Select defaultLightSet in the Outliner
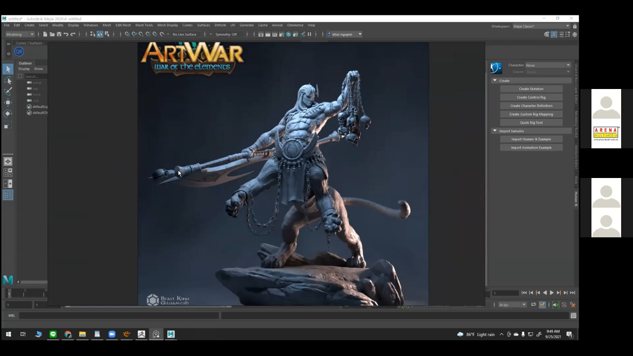Image resolution: width=633 pixels, height=356 pixels. [40, 107]
